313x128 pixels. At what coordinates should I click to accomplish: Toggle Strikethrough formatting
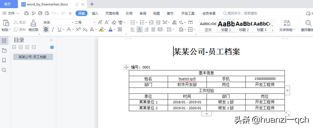coord(69,30)
